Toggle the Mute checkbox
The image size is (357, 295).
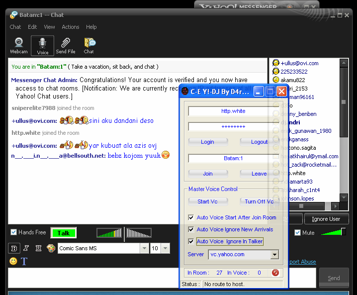tap(297, 233)
